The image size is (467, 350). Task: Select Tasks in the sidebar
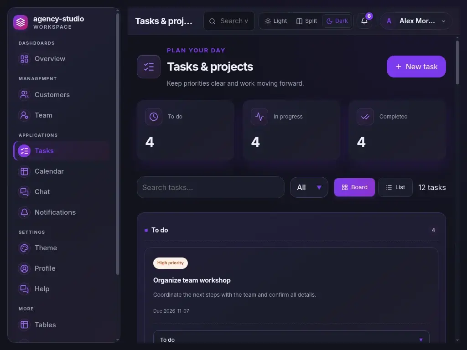pos(62,151)
